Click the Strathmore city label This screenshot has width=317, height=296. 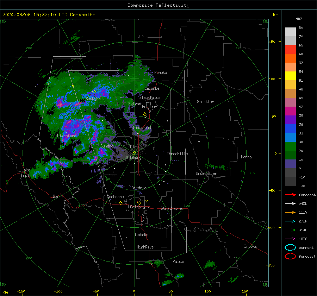(x=171, y=208)
